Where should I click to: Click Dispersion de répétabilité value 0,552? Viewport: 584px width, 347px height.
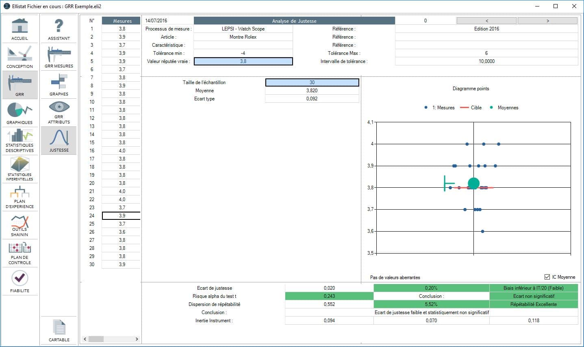[x=329, y=304]
